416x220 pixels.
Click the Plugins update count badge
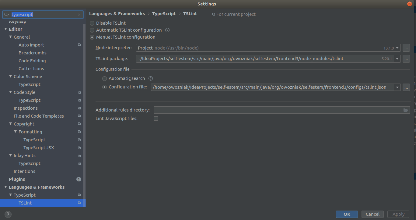(79, 179)
